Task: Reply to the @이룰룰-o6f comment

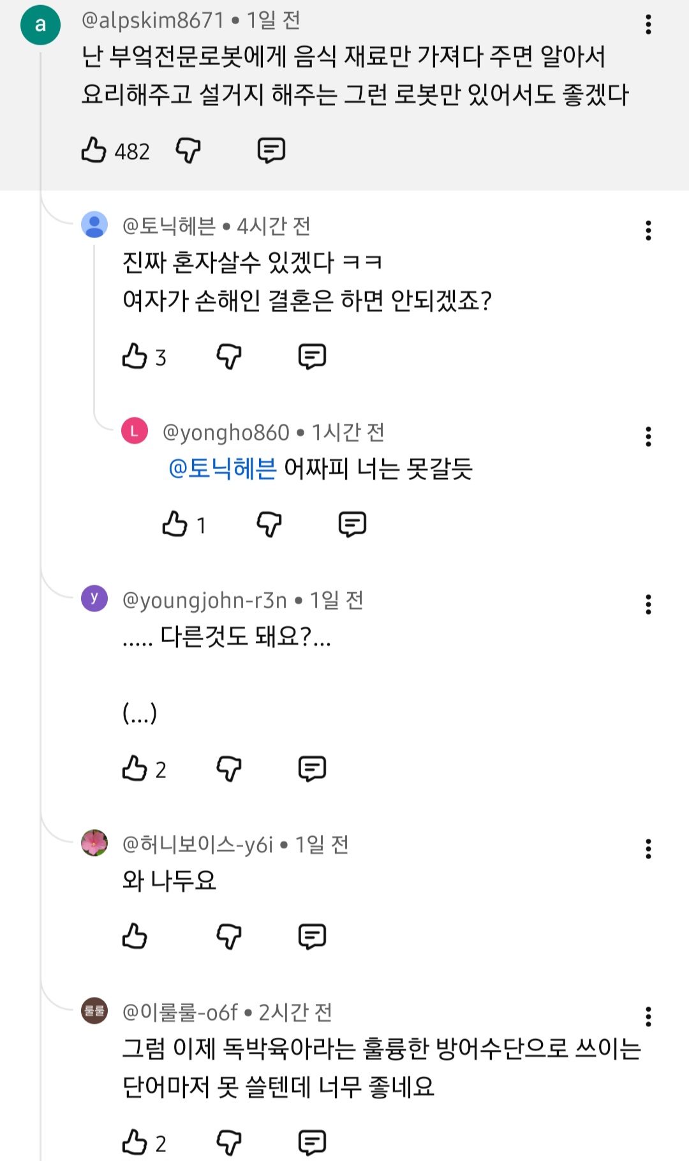Action: click(312, 1142)
